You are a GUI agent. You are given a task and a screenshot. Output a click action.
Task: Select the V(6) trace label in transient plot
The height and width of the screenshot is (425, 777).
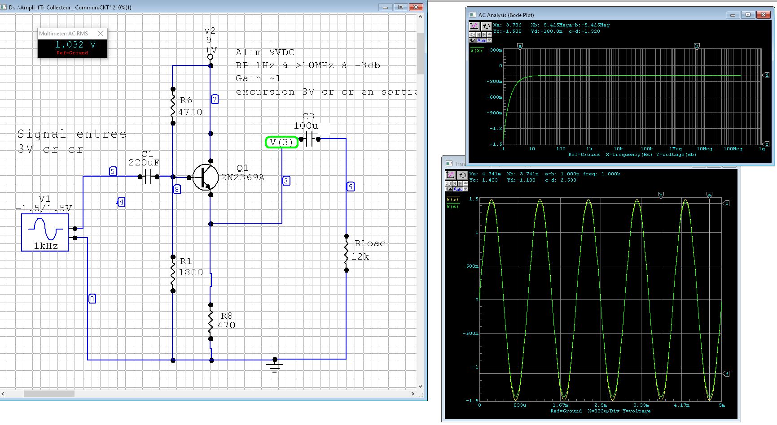[452, 206]
